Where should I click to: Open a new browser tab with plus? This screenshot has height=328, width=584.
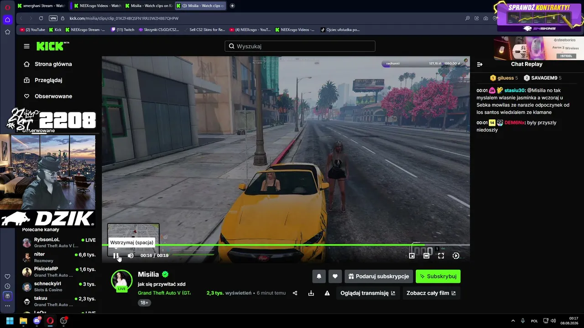pyautogui.click(x=232, y=5)
